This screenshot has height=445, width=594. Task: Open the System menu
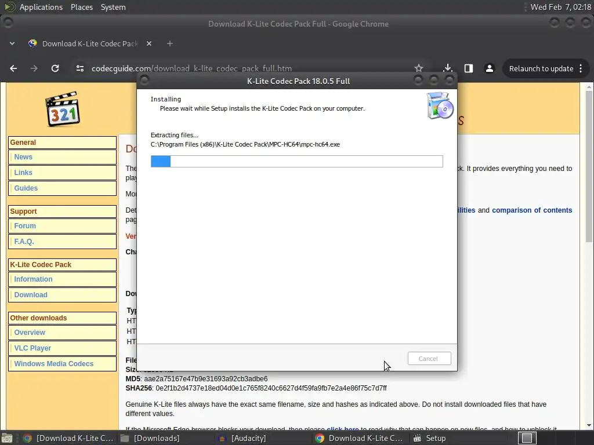[x=113, y=7]
